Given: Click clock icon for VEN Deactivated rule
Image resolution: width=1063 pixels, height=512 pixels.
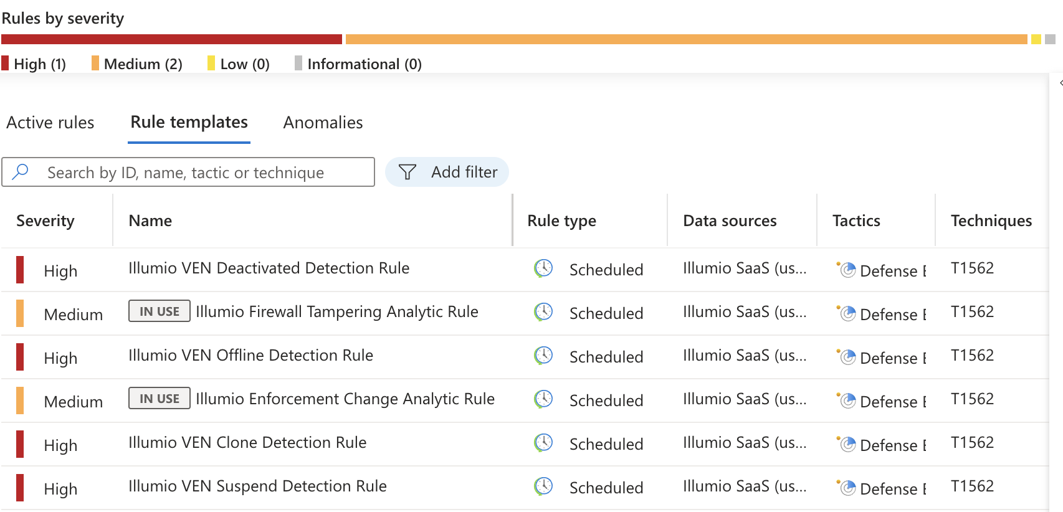Looking at the screenshot, I should pyautogui.click(x=543, y=268).
